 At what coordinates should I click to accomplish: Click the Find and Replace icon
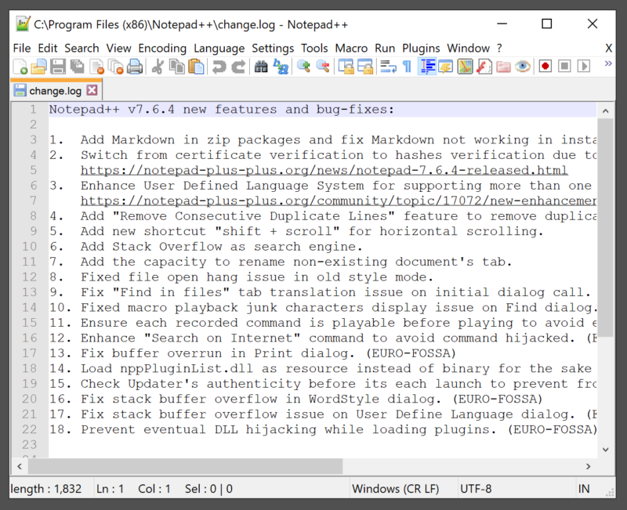point(280,67)
